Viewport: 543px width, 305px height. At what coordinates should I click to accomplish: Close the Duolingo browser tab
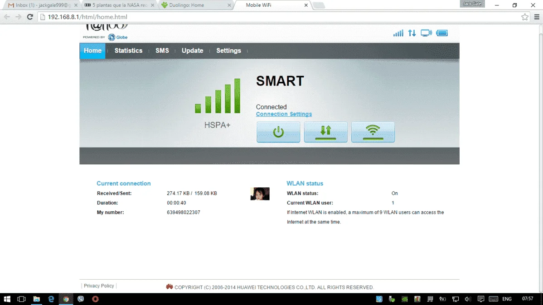(229, 5)
